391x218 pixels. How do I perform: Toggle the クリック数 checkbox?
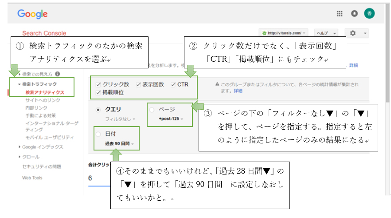(x=98, y=85)
